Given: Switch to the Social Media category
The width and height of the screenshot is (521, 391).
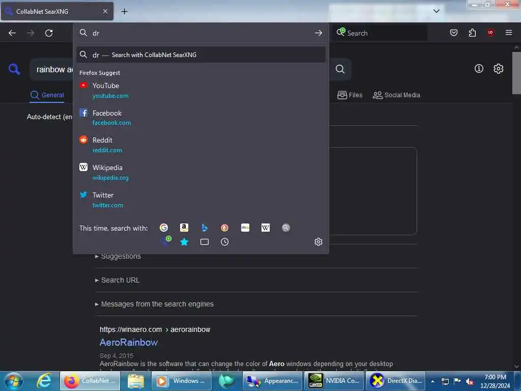Looking at the screenshot, I should [396, 95].
